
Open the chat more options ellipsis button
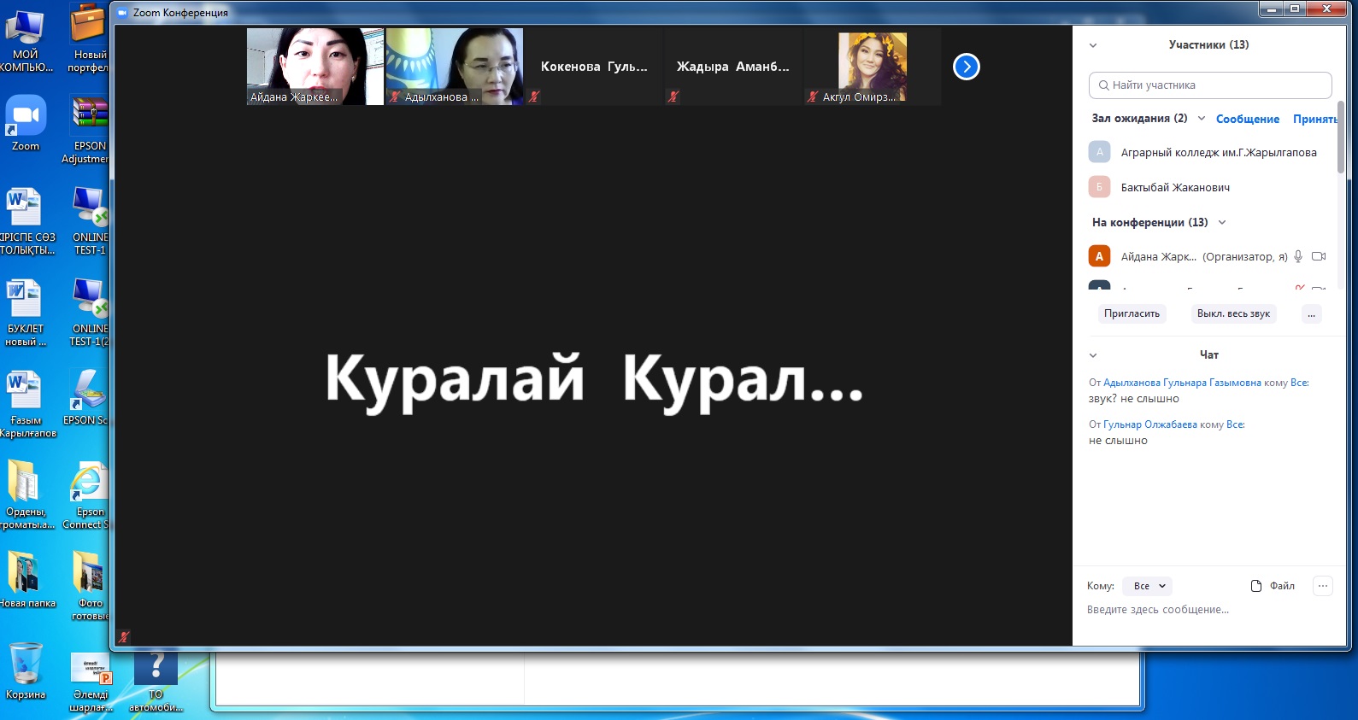[1322, 586]
